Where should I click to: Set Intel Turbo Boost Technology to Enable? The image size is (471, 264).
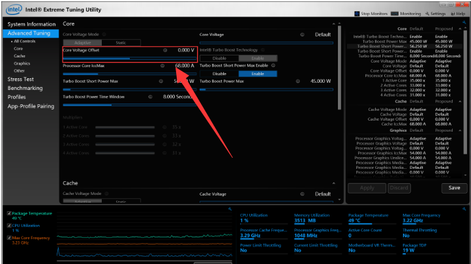click(x=258, y=58)
